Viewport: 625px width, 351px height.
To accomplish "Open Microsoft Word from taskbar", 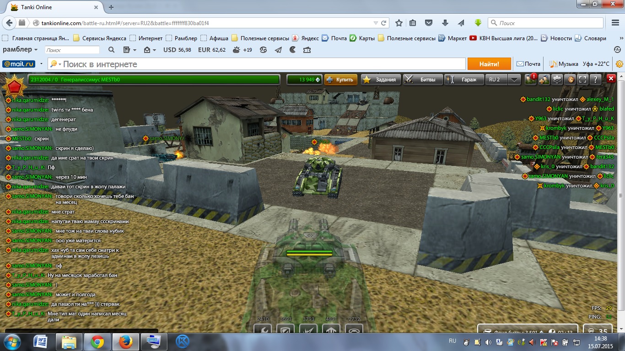I will click(x=41, y=341).
